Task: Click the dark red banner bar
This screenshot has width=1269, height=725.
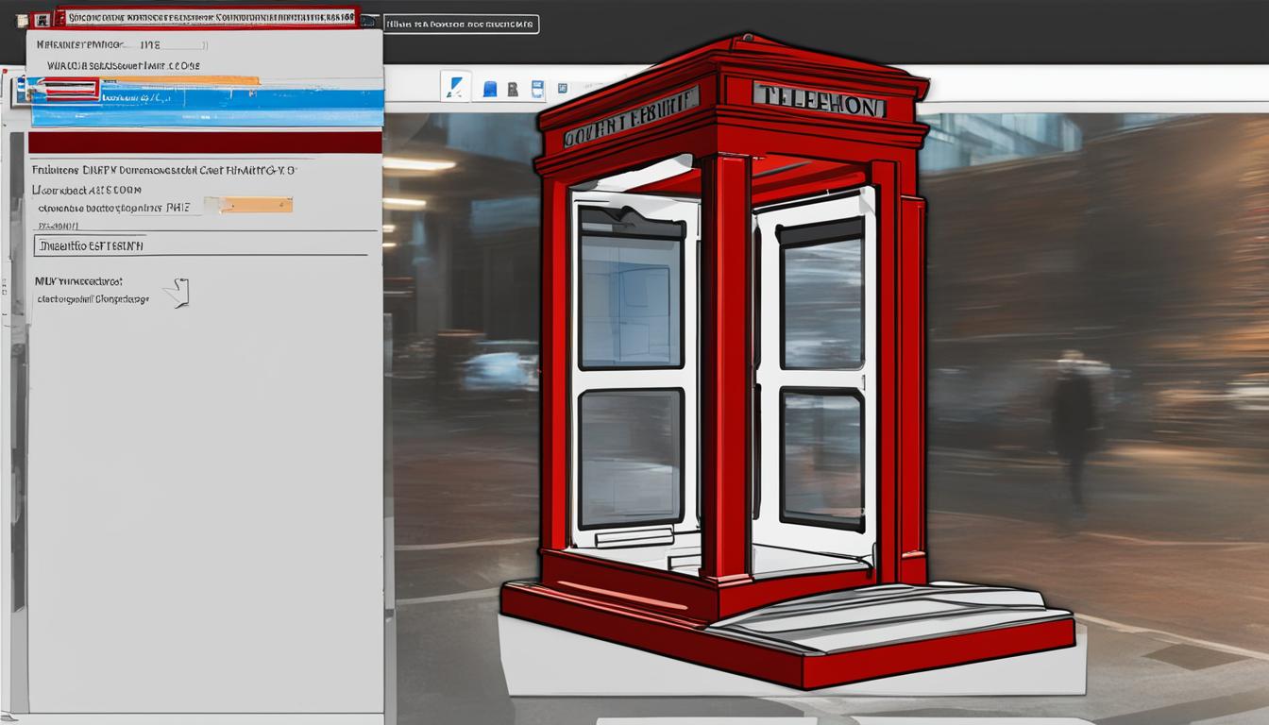Action: tap(205, 143)
